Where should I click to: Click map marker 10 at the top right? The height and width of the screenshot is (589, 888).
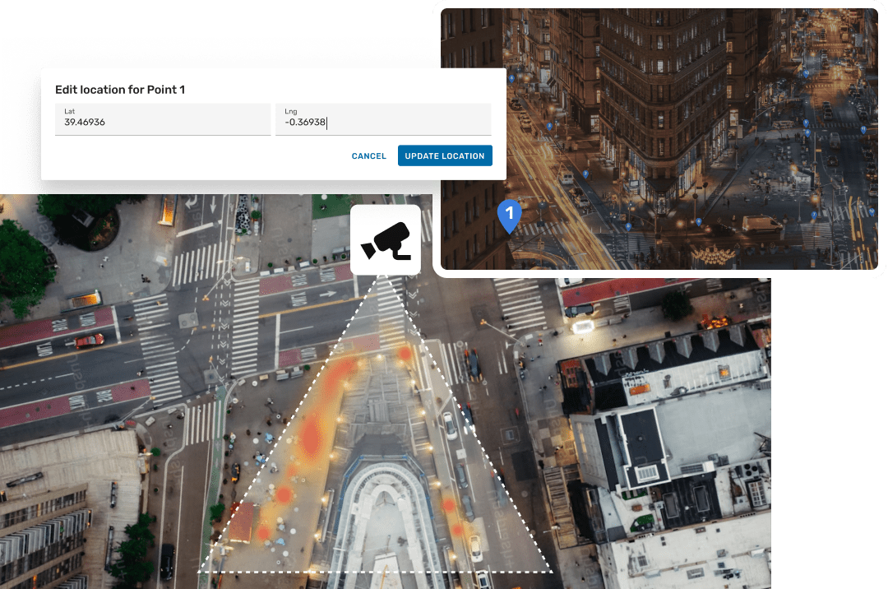coord(806,72)
